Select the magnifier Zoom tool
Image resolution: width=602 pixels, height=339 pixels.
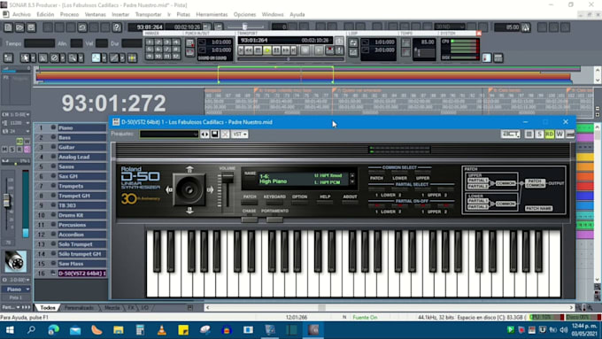tap(72, 58)
